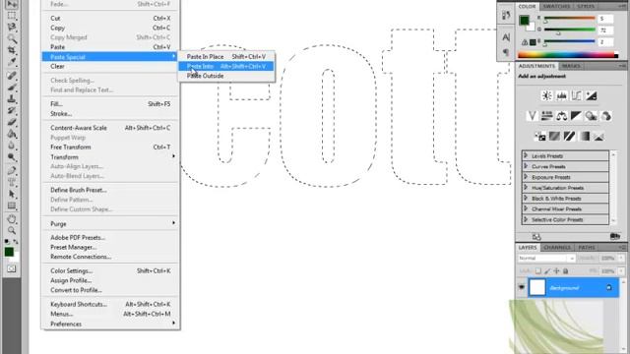Select the Dodge tool
The height and width of the screenshot is (354, 630).
point(12,157)
